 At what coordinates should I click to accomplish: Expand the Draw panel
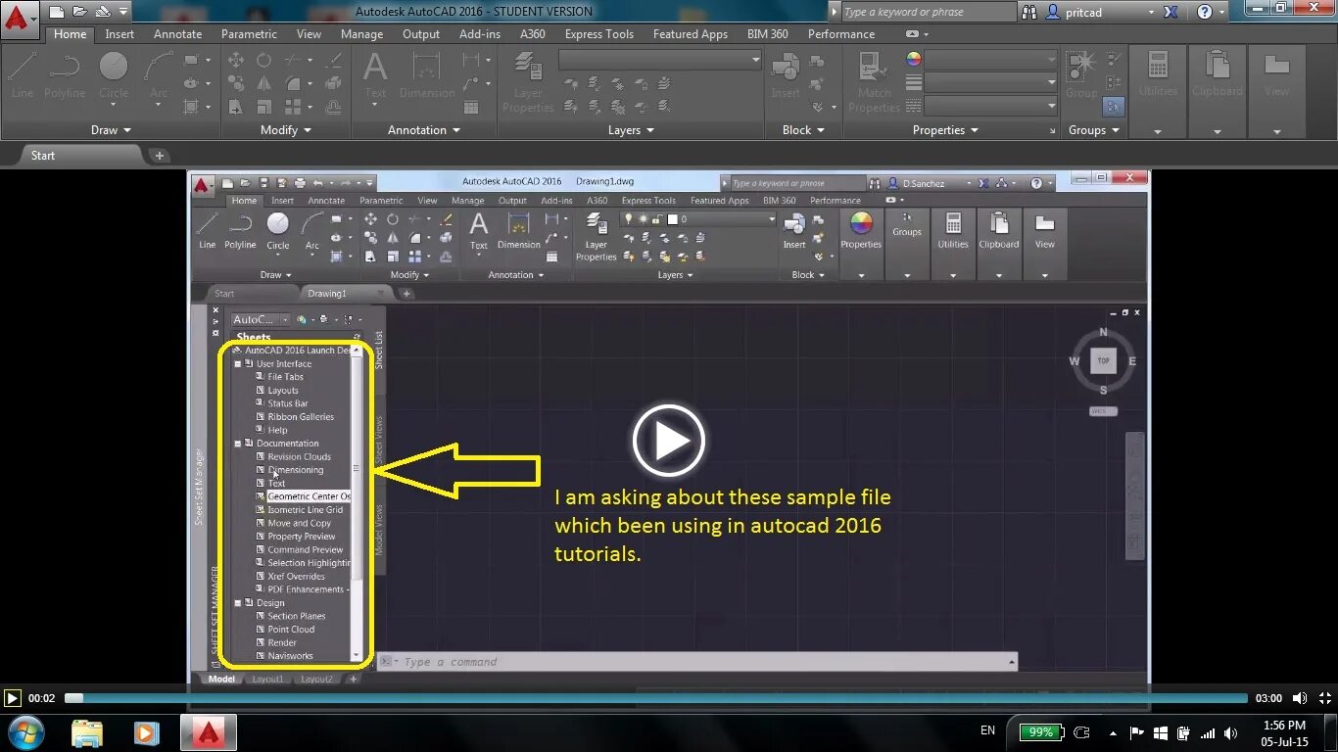pos(111,130)
